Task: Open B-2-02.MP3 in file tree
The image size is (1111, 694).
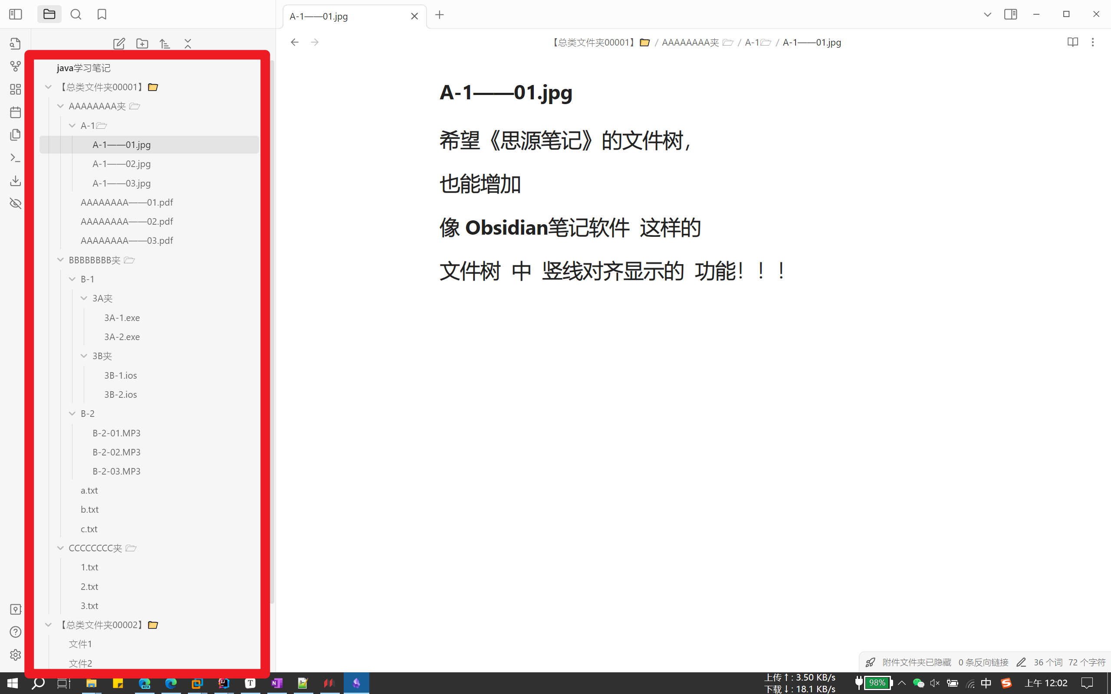Action: click(x=117, y=452)
